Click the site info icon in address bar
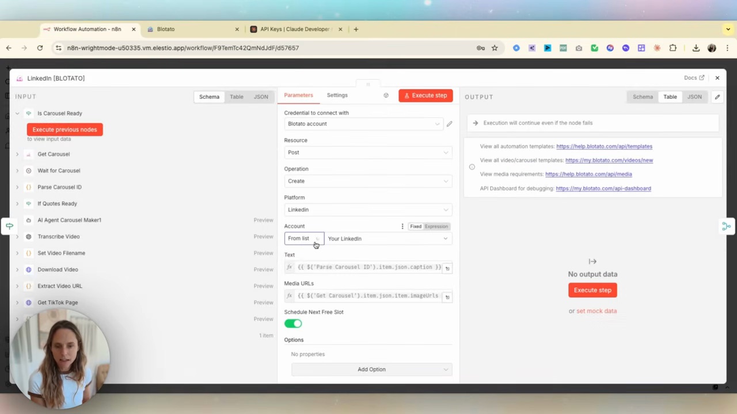The image size is (737, 414). (58, 48)
